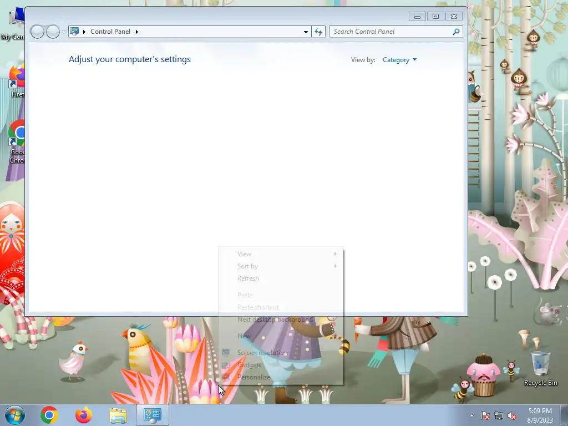Screen dimensions: 568x426
Task: Close the Control Panel window
Action: 454,17
